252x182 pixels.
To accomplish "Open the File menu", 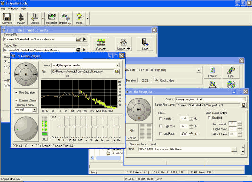I will point(3,8).
